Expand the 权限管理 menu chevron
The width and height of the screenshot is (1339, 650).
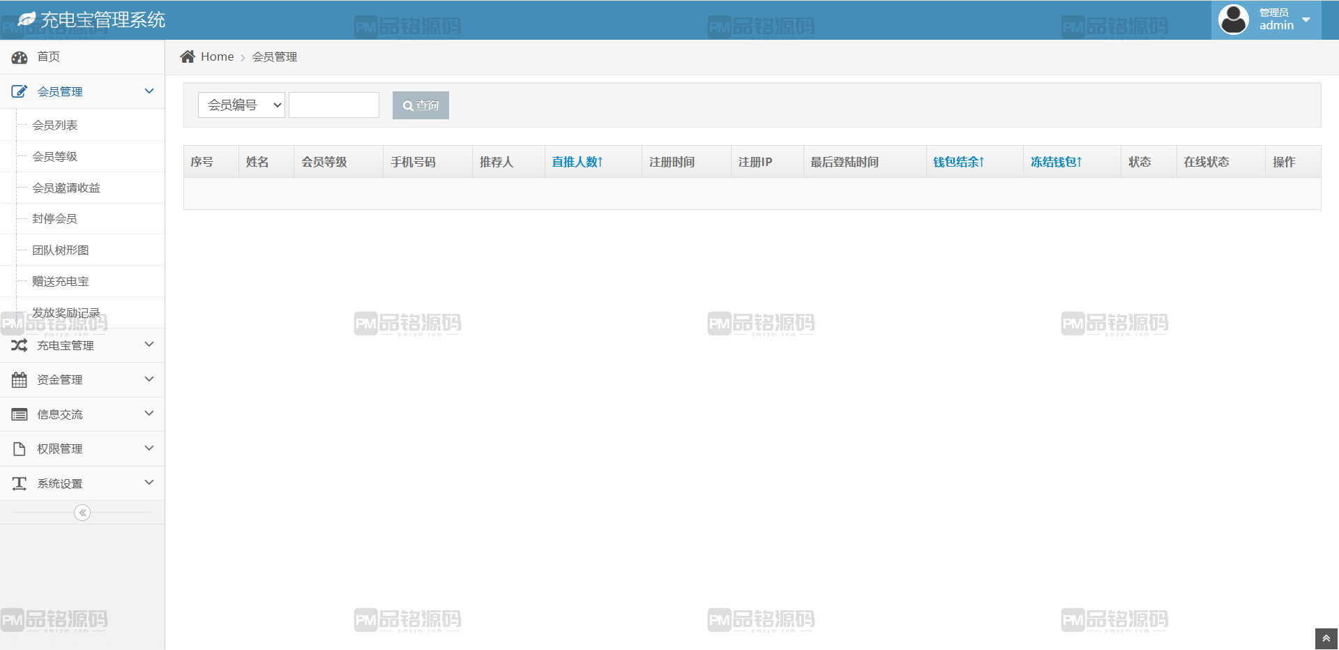pyautogui.click(x=149, y=448)
